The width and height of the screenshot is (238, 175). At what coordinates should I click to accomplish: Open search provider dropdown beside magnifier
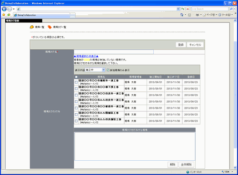[235, 9]
